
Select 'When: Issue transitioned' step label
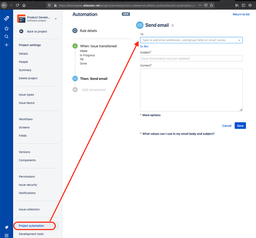coord(98,46)
